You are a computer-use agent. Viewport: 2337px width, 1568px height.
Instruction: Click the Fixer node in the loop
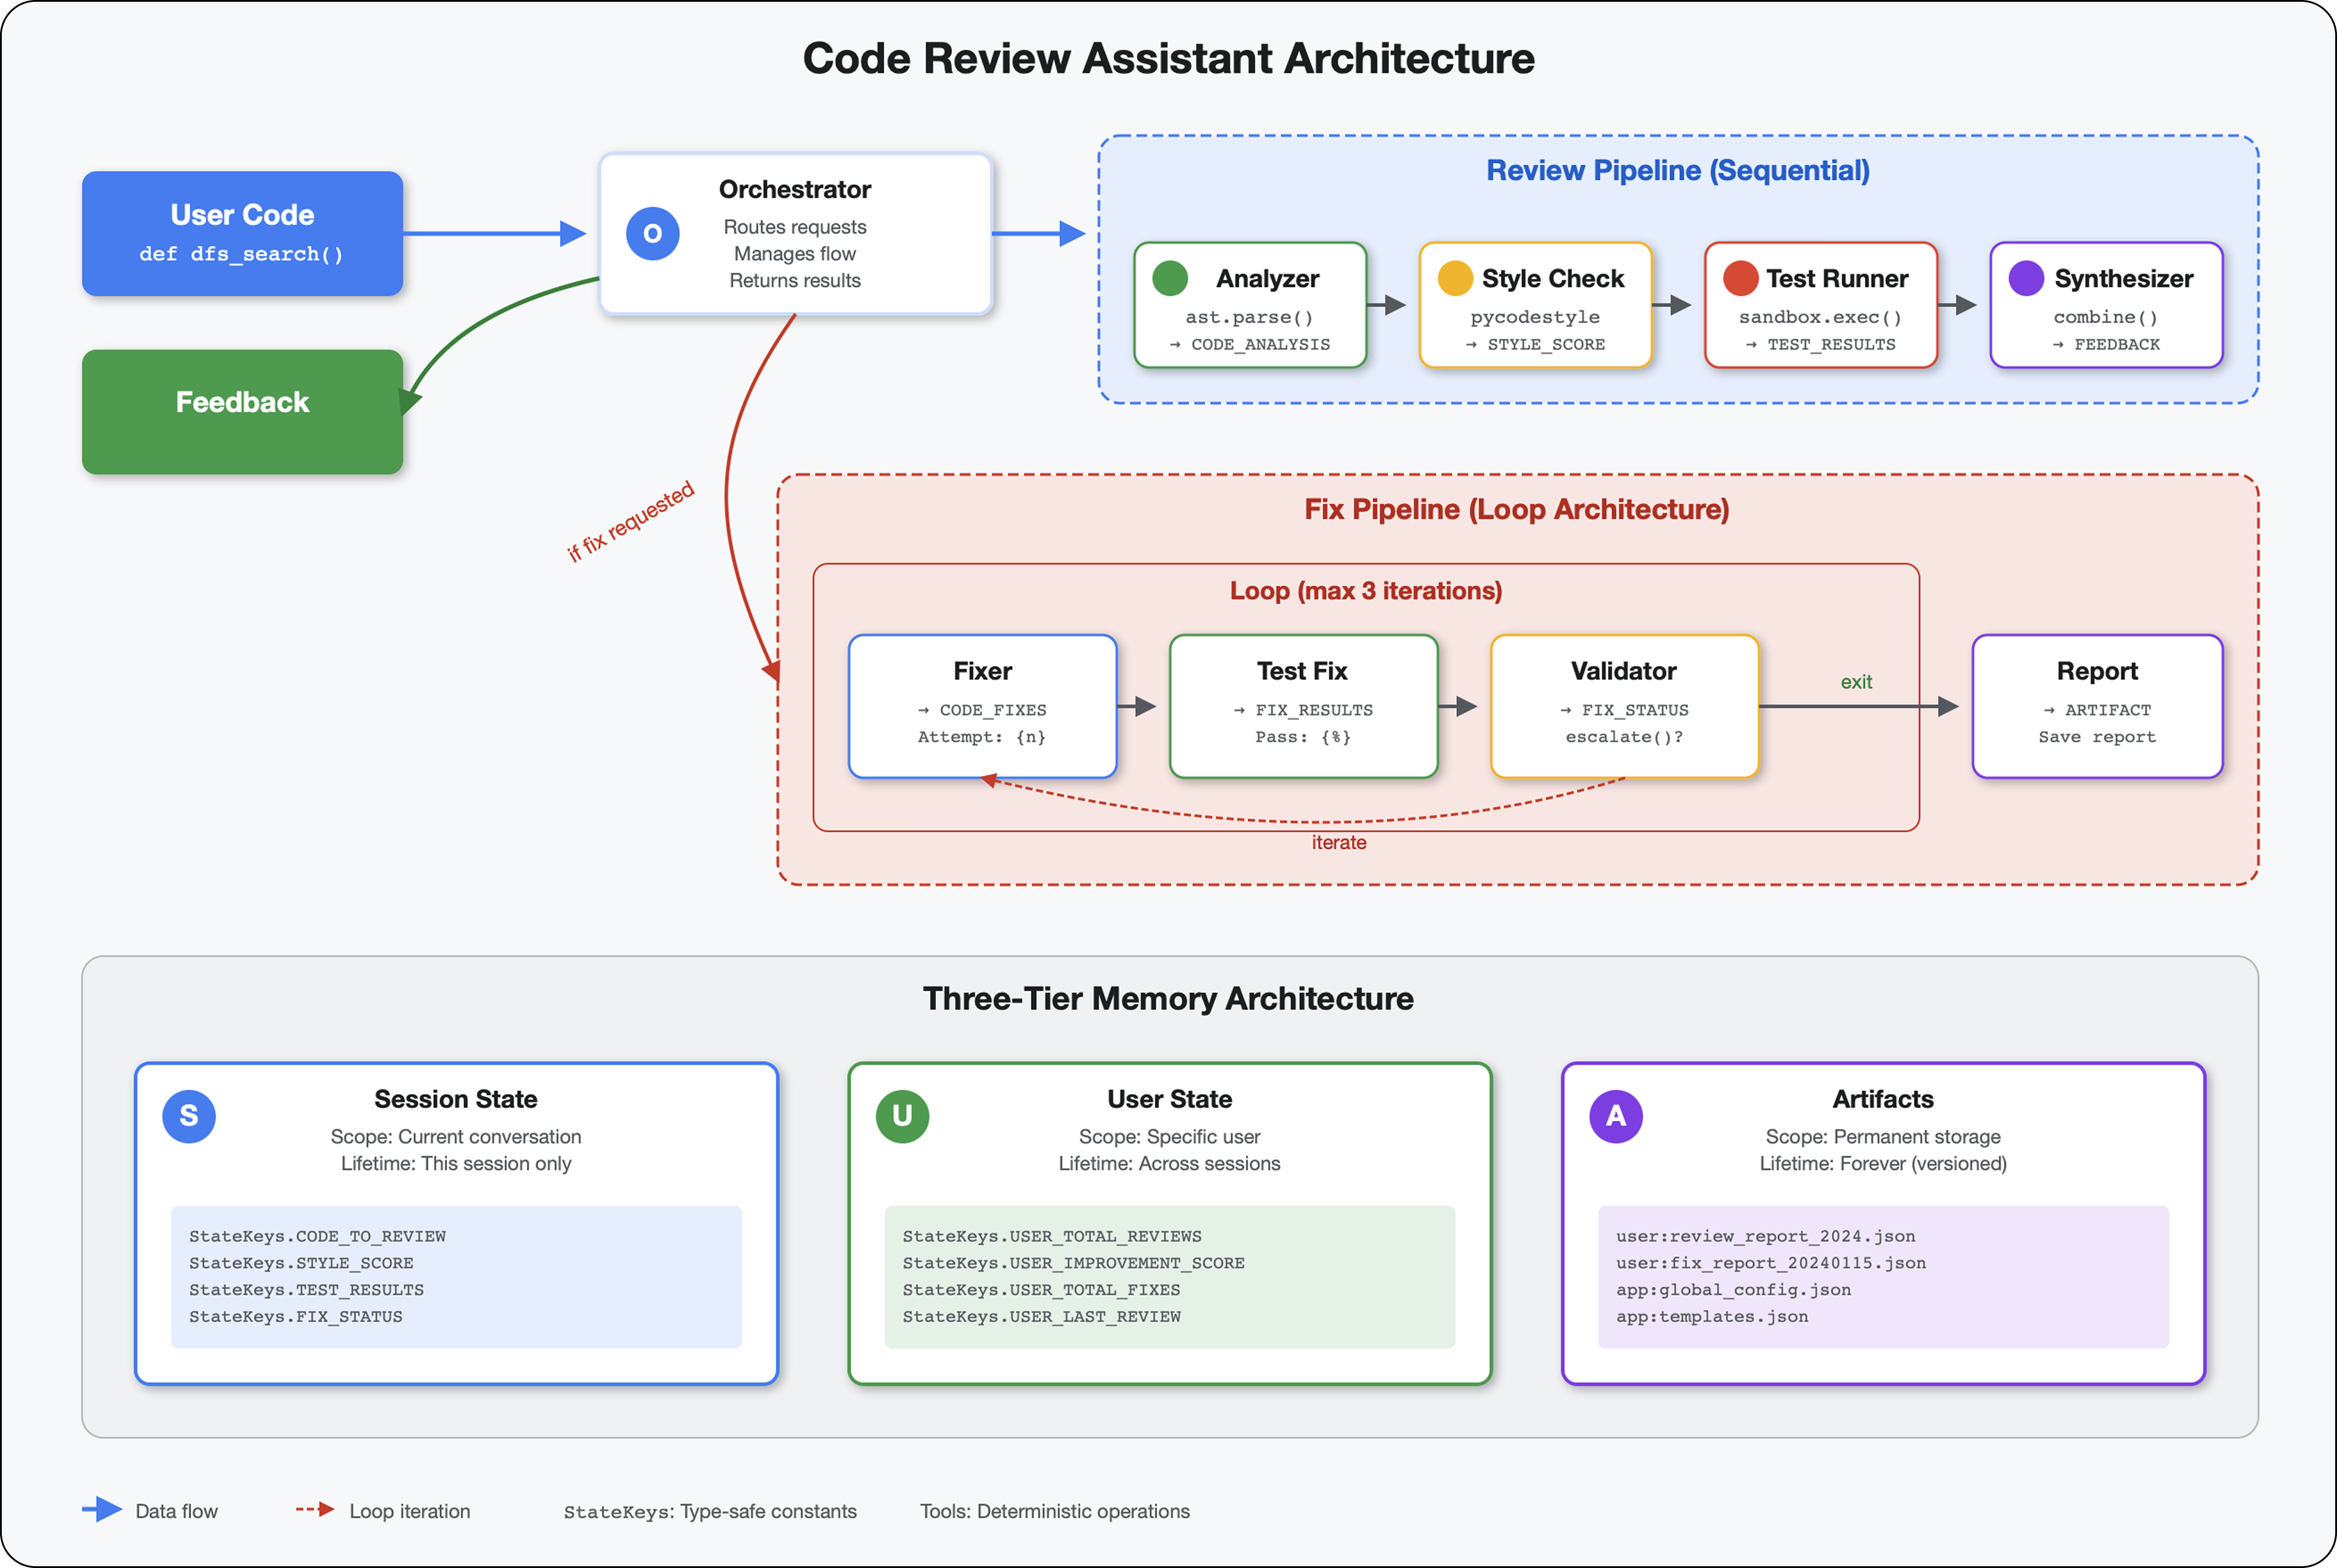pos(982,705)
